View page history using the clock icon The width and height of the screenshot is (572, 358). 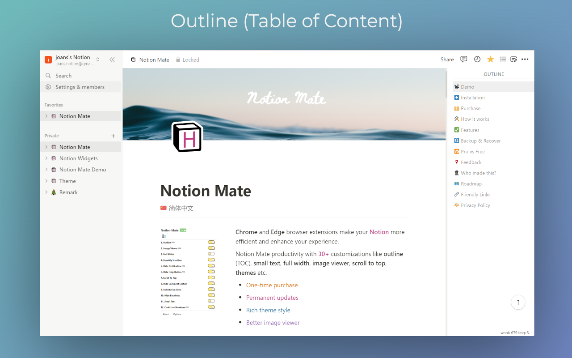tap(477, 59)
